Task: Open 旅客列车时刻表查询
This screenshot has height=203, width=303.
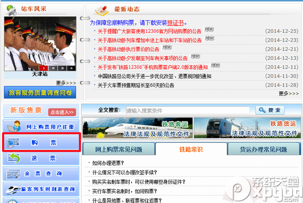Action: point(41,189)
